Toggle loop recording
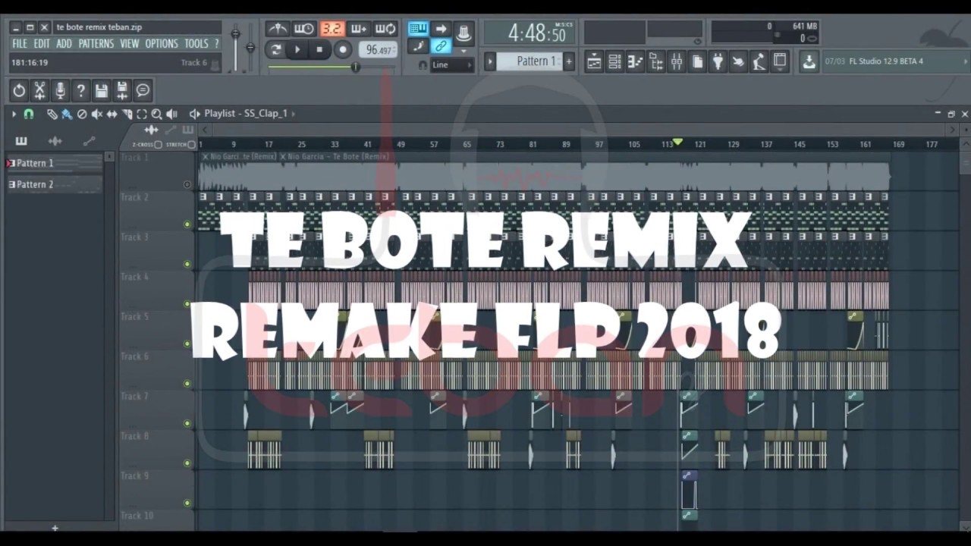Screen dimensions: 971x546 [385, 29]
